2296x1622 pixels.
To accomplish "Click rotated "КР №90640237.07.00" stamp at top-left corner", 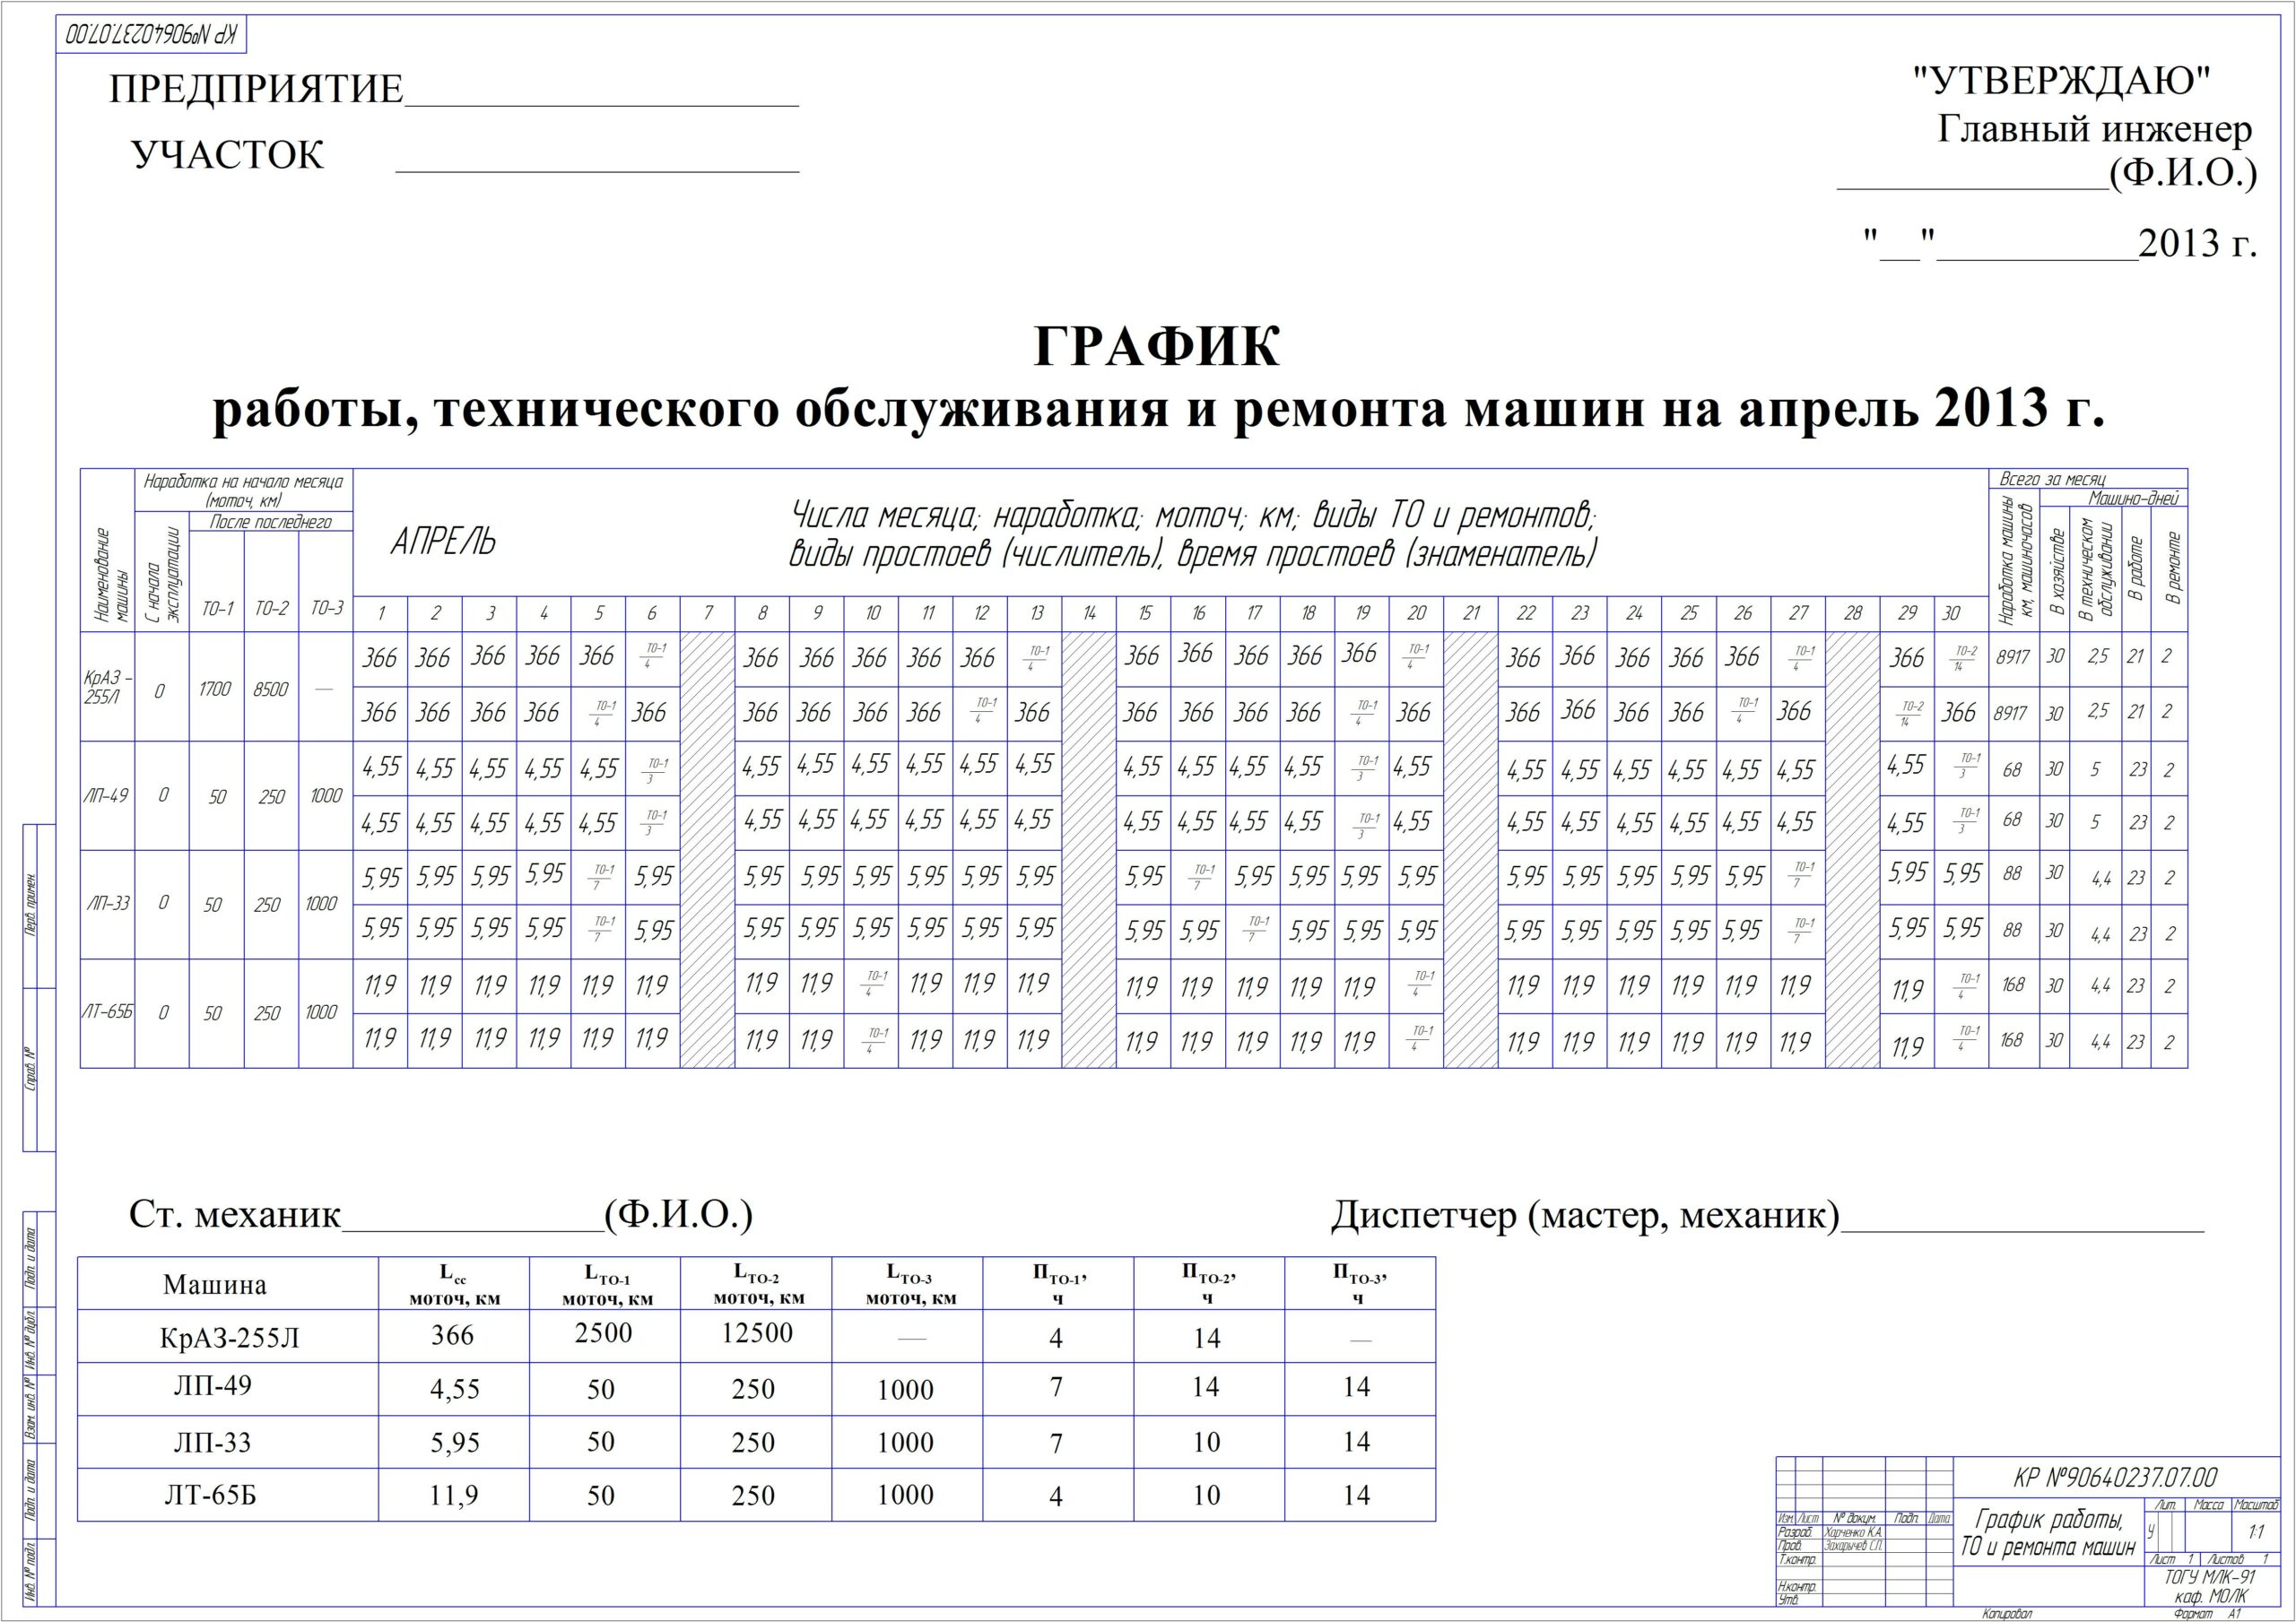I will click(152, 35).
